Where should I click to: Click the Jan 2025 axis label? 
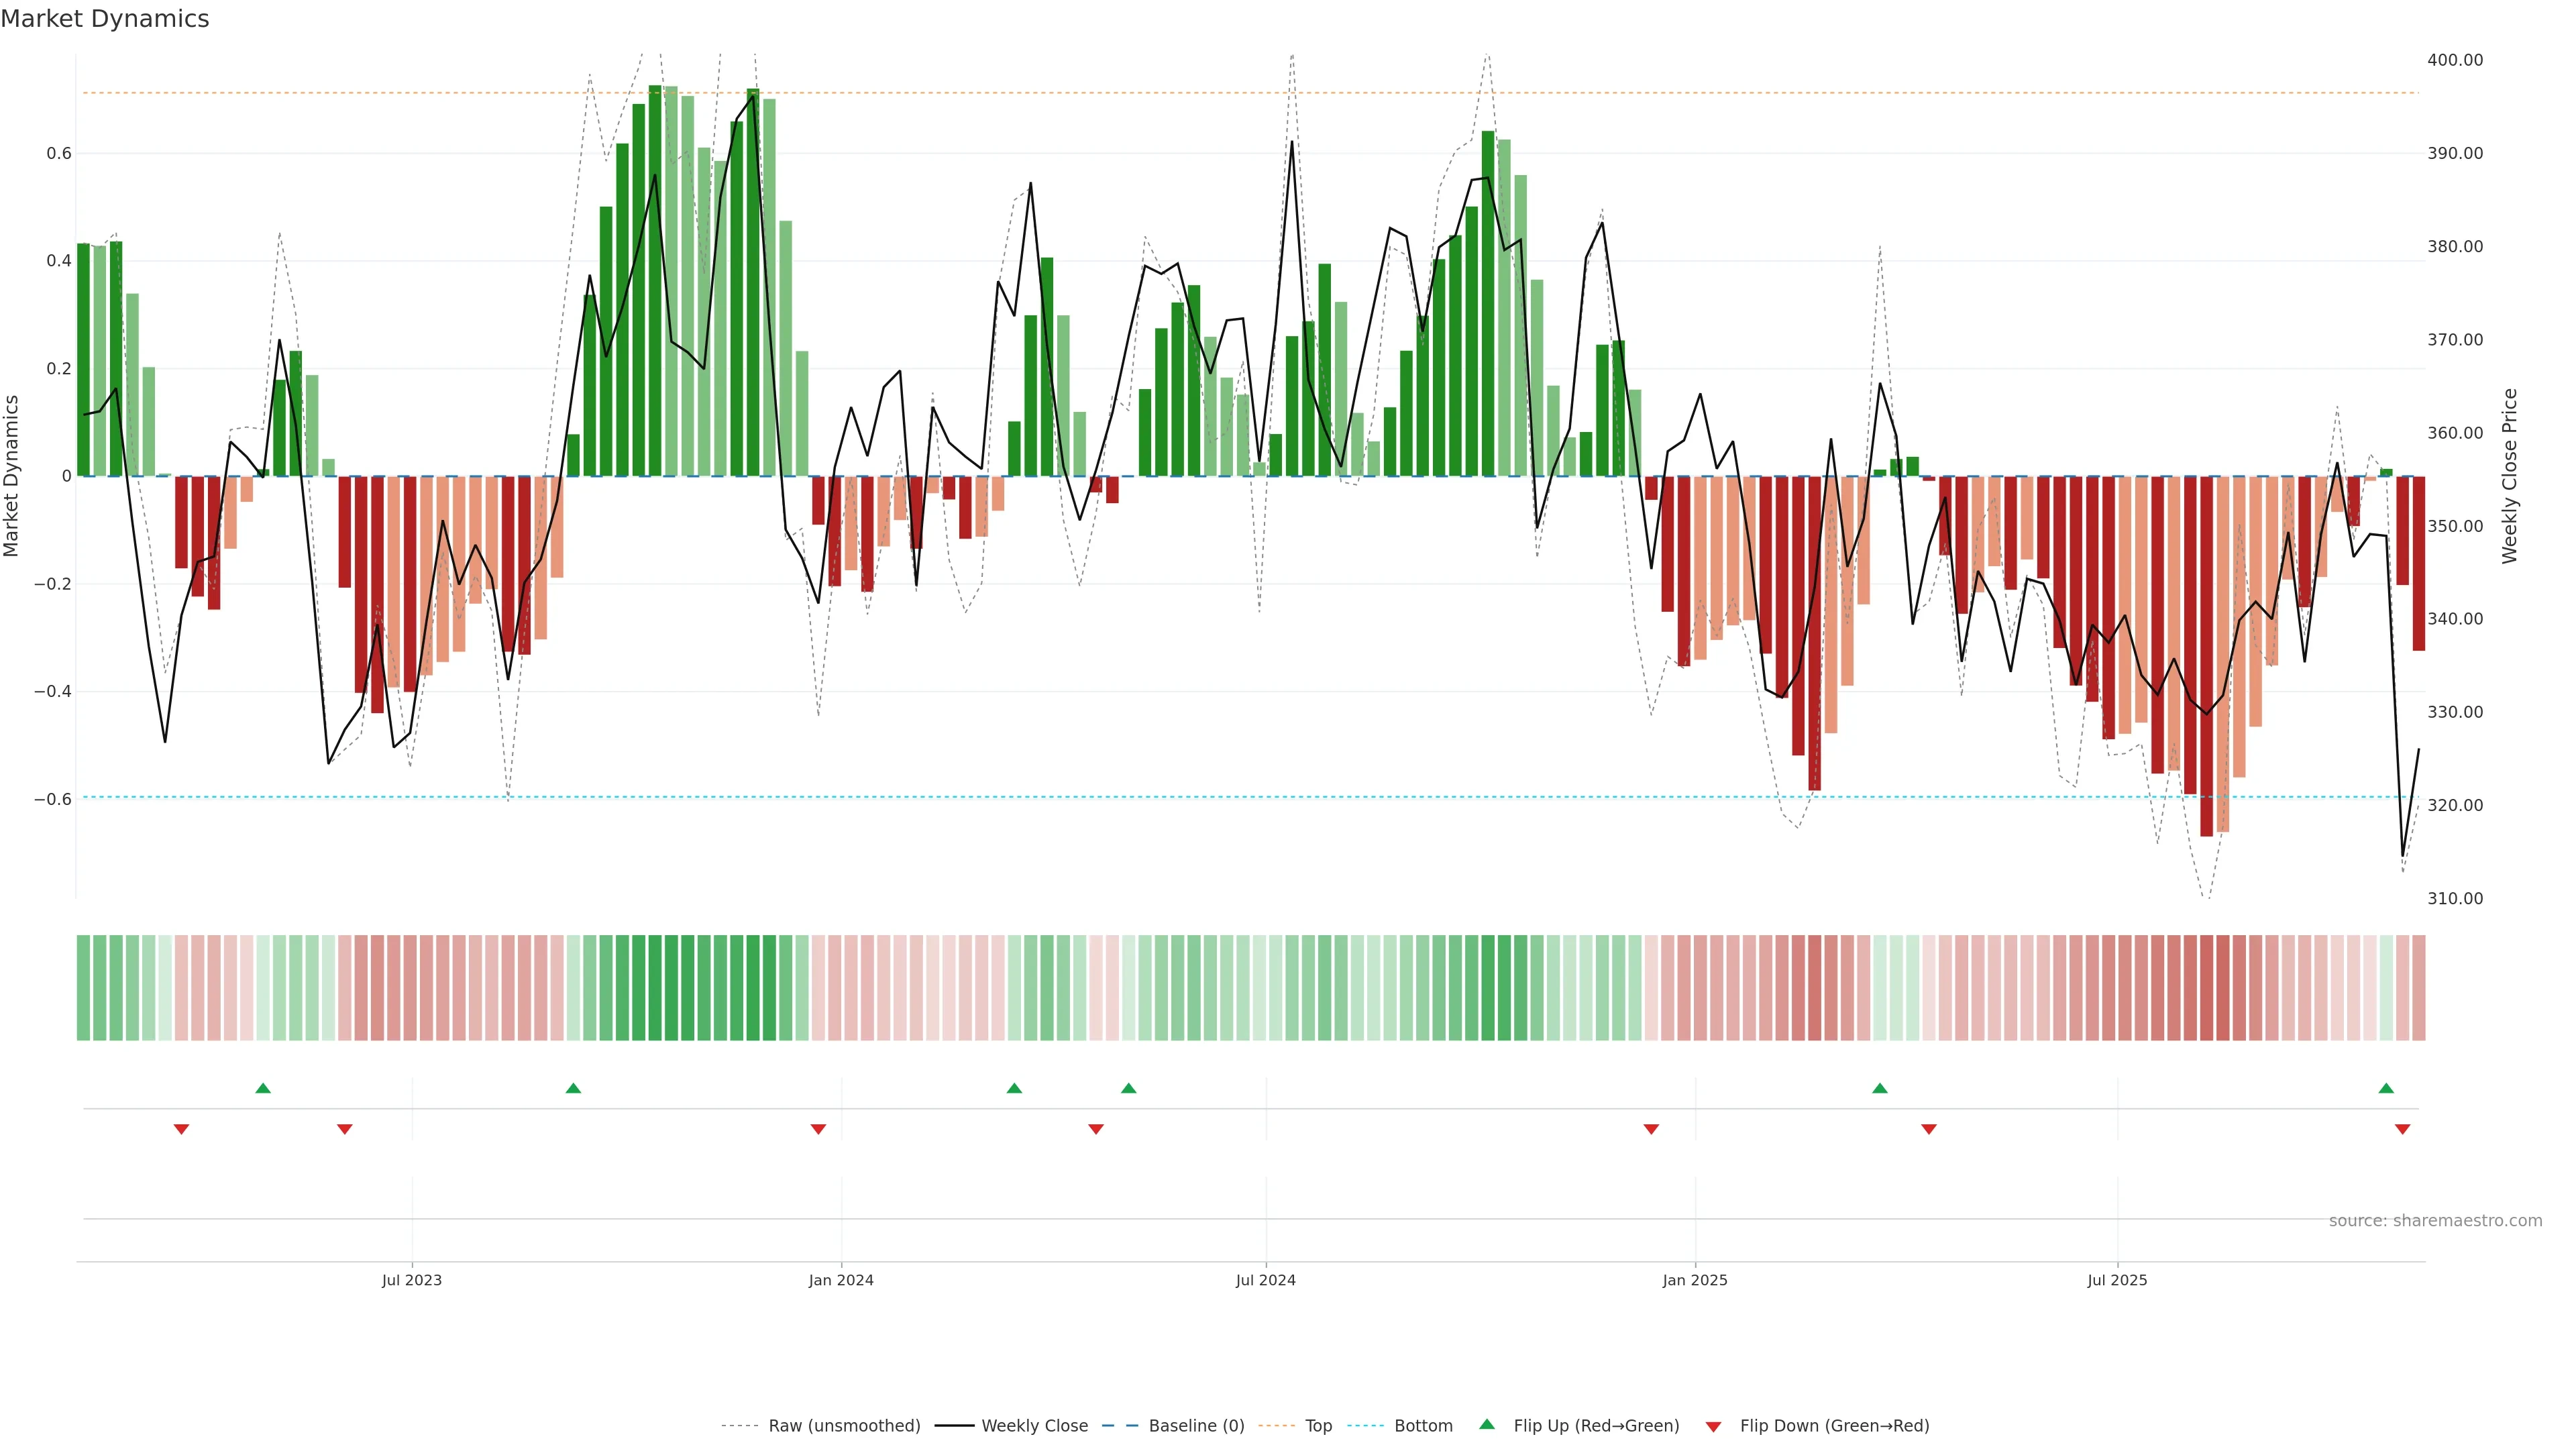coord(1694,1280)
